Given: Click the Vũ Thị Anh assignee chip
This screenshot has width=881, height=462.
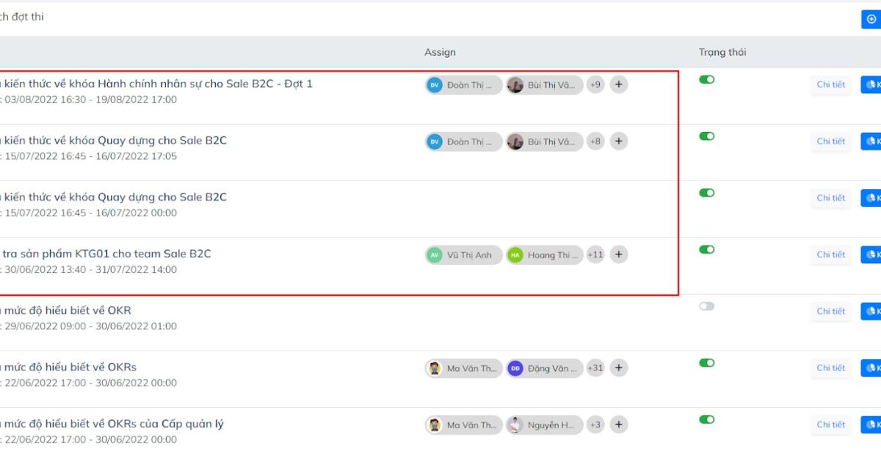Looking at the screenshot, I should click(x=464, y=254).
